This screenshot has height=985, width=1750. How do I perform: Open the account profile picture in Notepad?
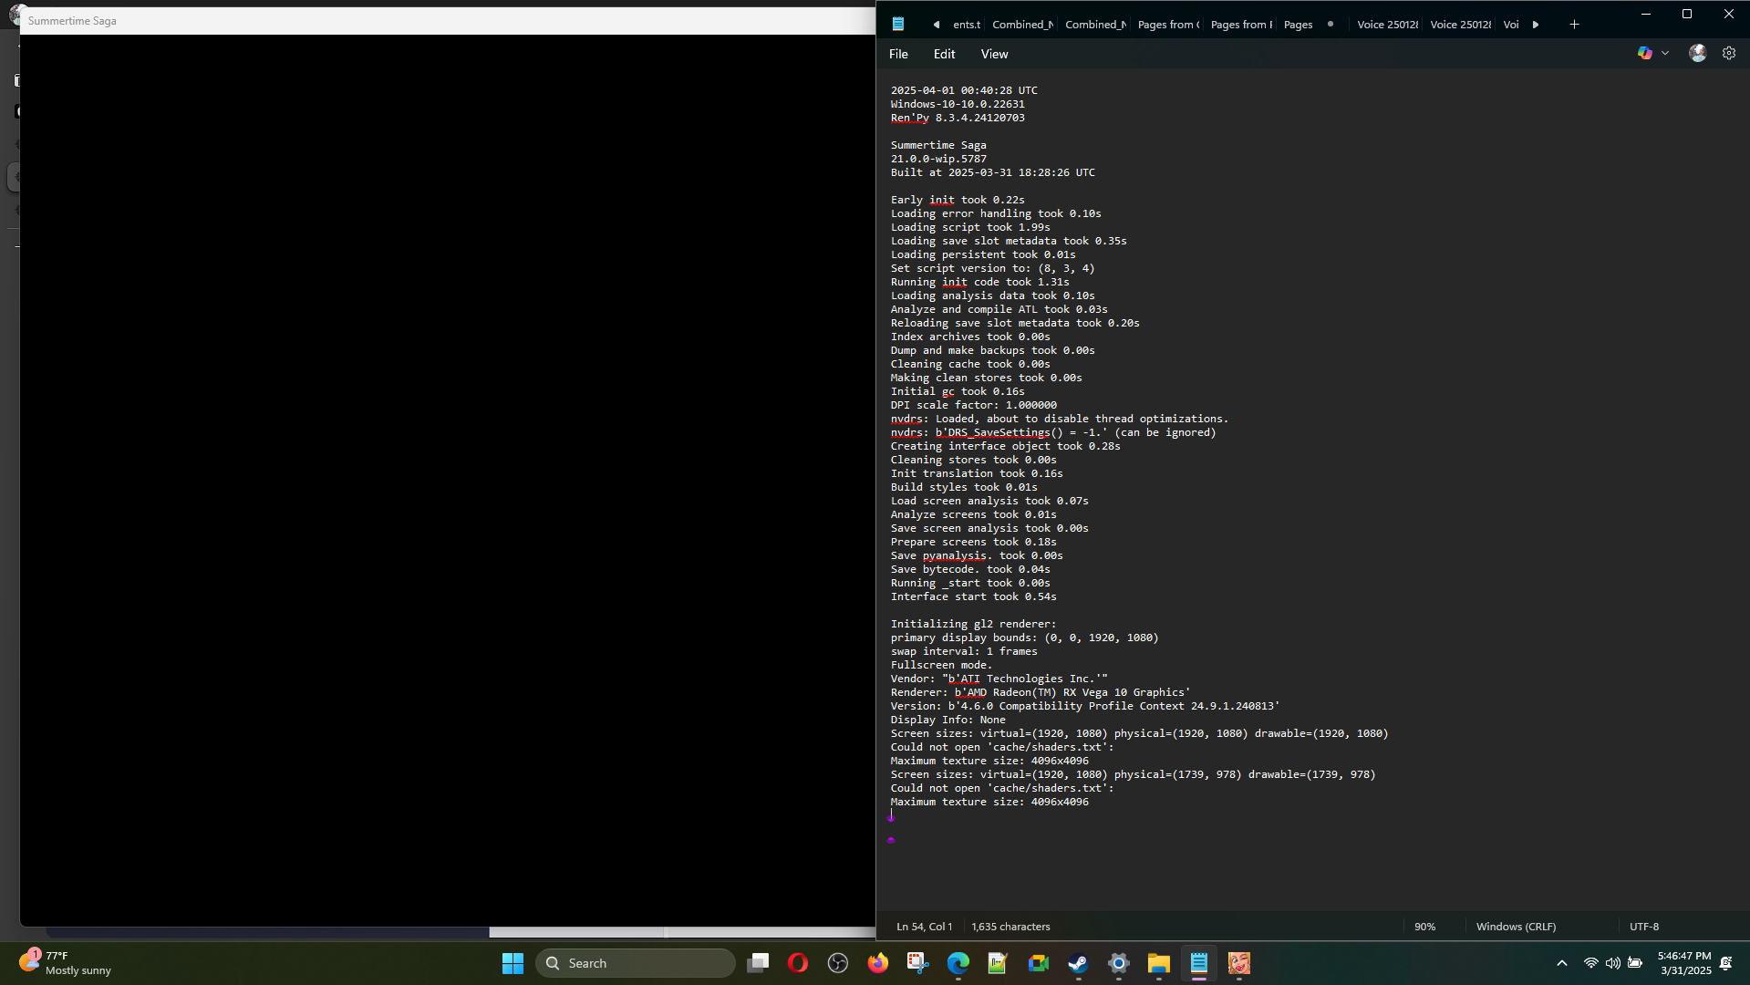coord(1697,54)
